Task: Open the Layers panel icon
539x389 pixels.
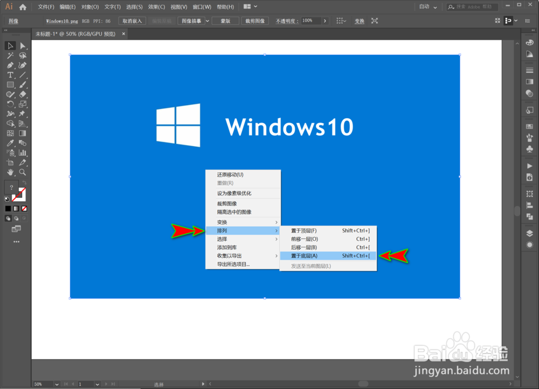Action: click(529, 234)
